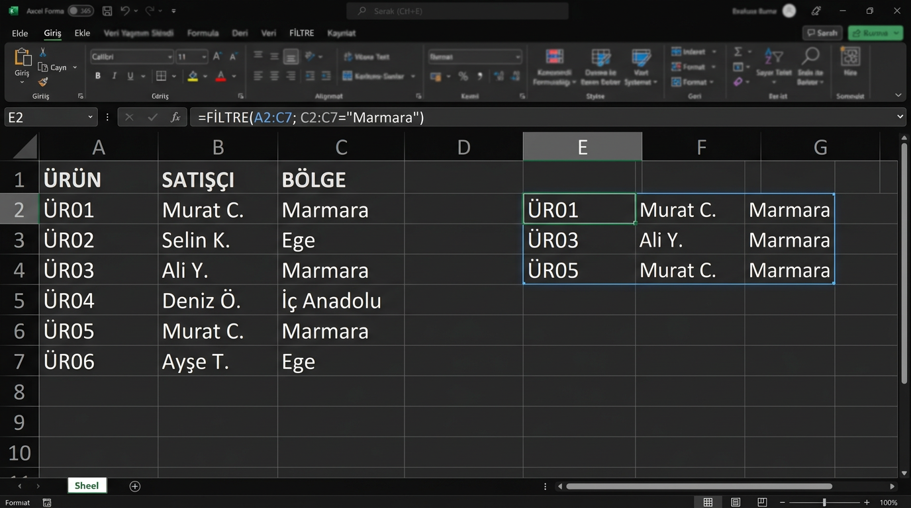Switch to the Formula ribbon tab
This screenshot has height=508, width=911.
click(203, 33)
